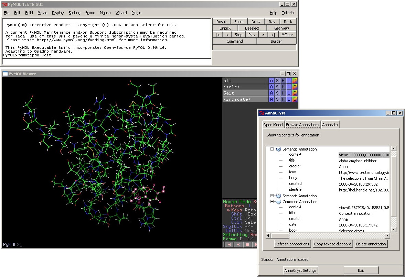The width and height of the screenshot is (405, 277).
Task: Open Action menu for 'all' object
Action: pyautogui.click(x=271, y=81)
